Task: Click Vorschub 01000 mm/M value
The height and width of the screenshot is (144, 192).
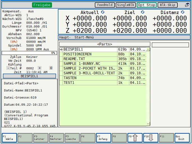Action: 36,38
